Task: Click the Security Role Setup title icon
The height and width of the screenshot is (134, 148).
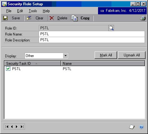Action: (4, 4)
